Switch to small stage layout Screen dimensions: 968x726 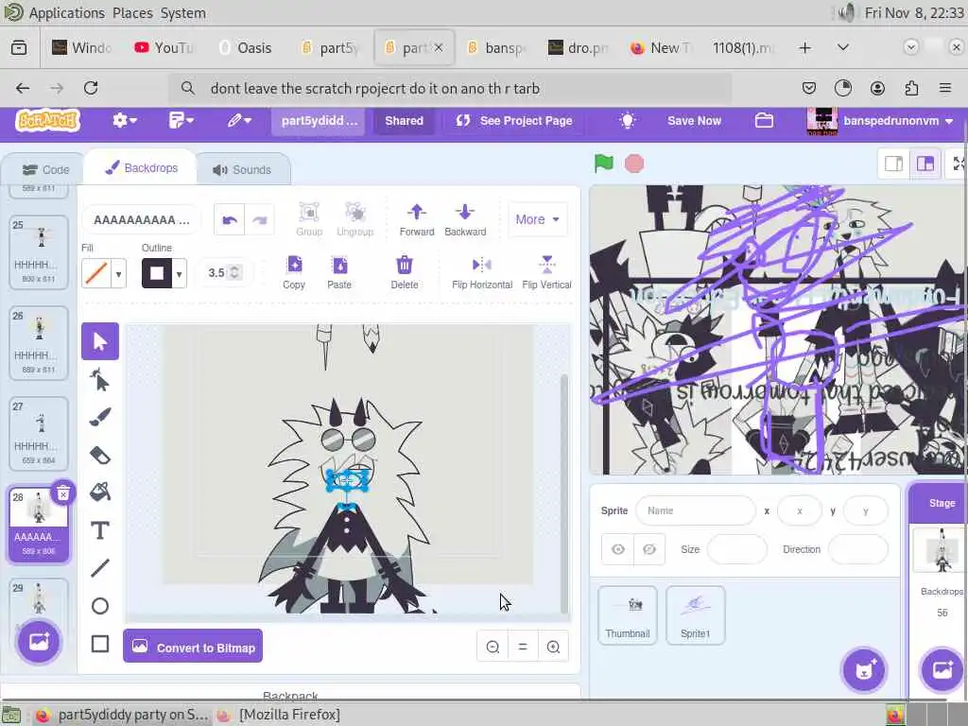pos(894,164)
